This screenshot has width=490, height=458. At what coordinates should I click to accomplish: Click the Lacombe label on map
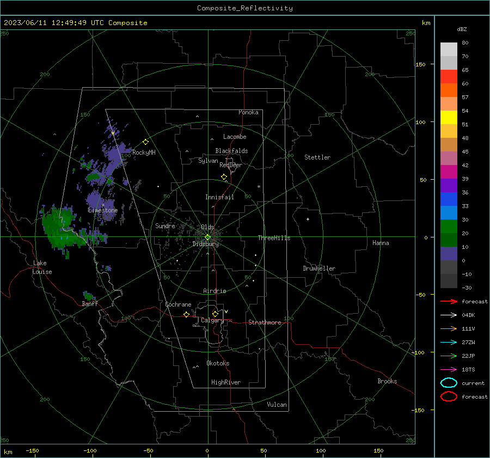coord(235,137)
